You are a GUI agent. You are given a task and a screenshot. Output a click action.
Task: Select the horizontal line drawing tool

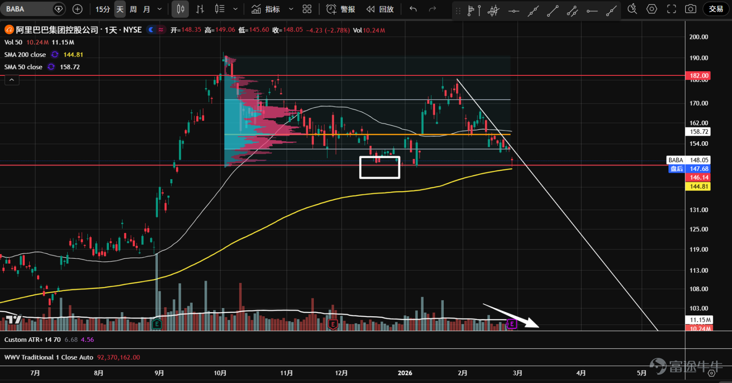514,11
